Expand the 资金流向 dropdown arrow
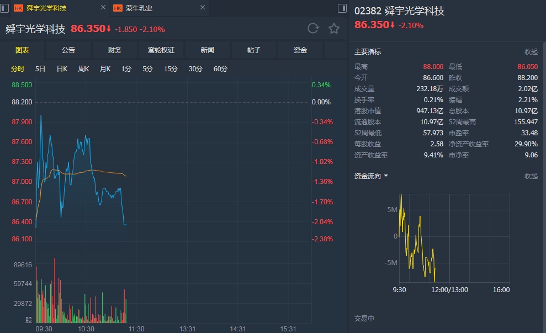 pyautogui.click(x=386, y=176)
